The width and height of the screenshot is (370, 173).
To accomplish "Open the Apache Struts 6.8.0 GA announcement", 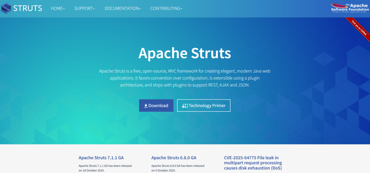I will point(174,158).
